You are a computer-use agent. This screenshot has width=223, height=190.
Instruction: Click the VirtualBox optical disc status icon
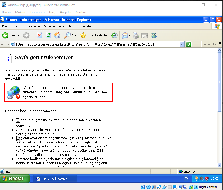pos(148,187)
